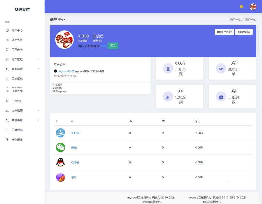Click the 查看对接KEY button

(244, 32)
